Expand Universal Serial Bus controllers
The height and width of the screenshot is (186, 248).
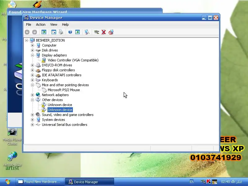click(x=33, y=125)
